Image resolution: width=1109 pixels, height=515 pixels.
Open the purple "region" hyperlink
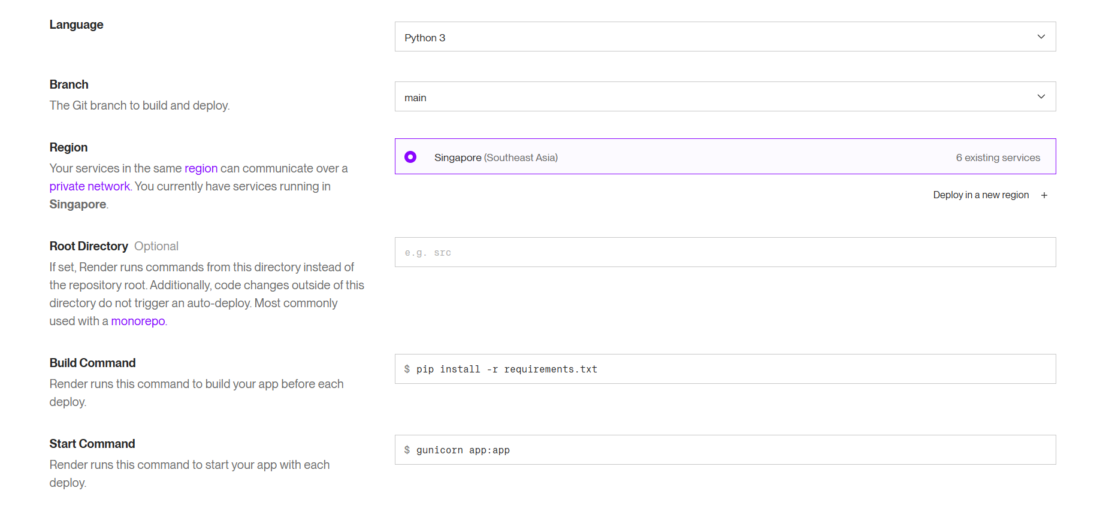coord(201,168)
